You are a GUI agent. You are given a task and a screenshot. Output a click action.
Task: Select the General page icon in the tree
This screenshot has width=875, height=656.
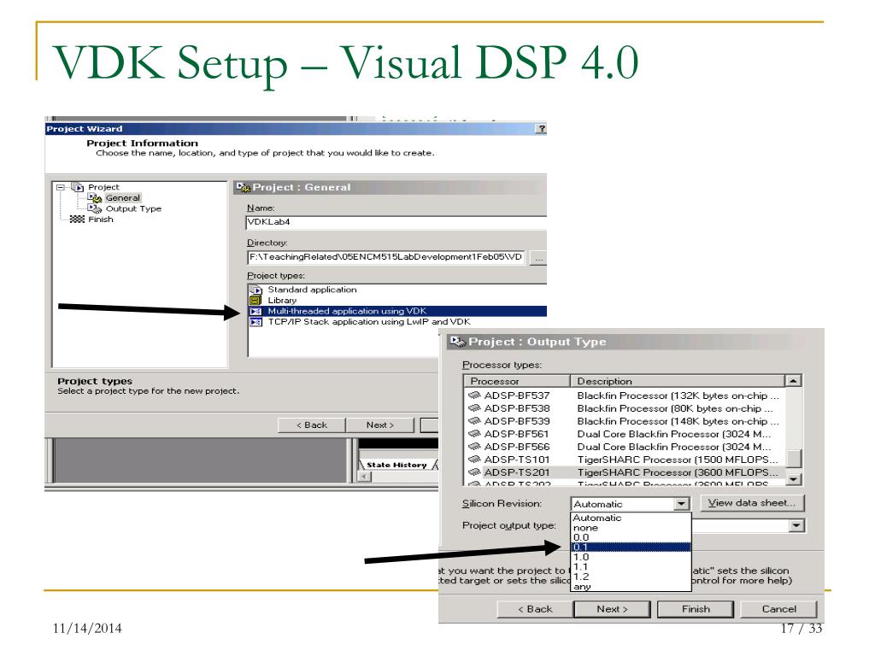click(95, 197)
